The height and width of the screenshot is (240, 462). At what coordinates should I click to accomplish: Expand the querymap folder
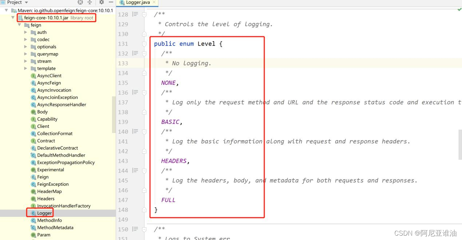coord(26,54)
